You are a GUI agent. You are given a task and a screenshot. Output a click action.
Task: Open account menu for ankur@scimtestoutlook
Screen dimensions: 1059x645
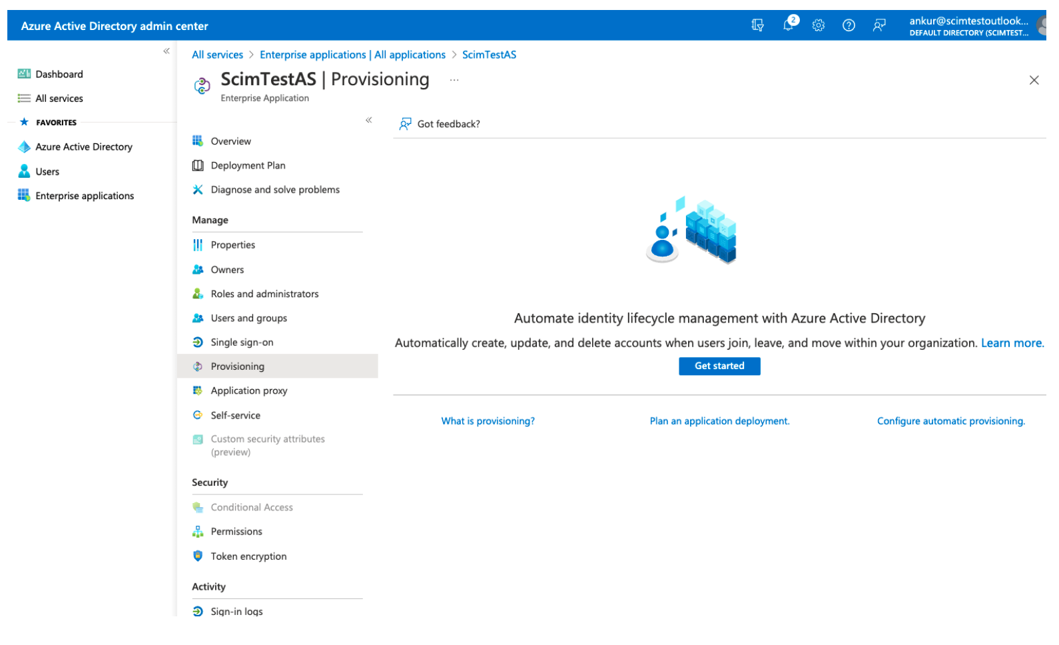969,26
